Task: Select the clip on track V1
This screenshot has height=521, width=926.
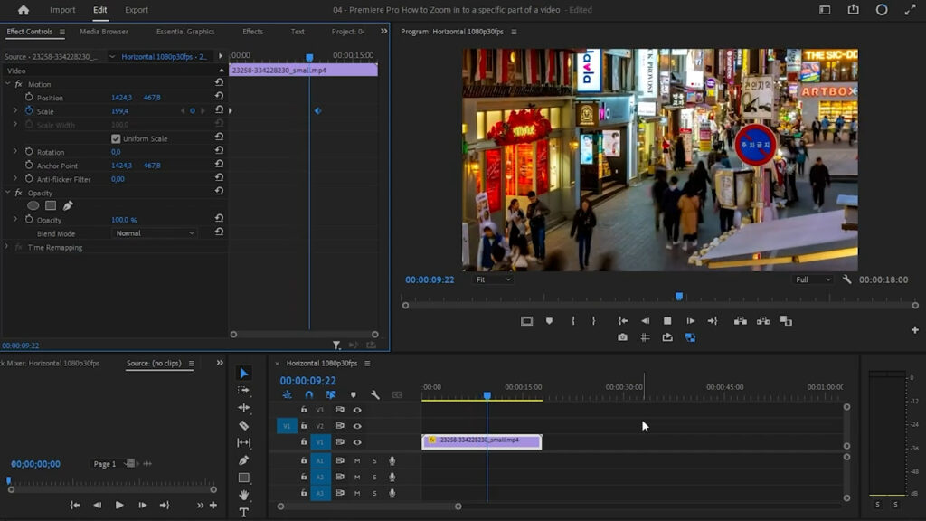Action: [482, 441]
